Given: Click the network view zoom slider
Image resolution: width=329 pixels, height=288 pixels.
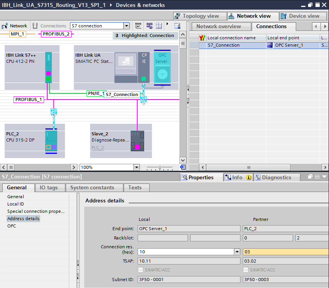Looking at the screenshot, I should 160,167.
